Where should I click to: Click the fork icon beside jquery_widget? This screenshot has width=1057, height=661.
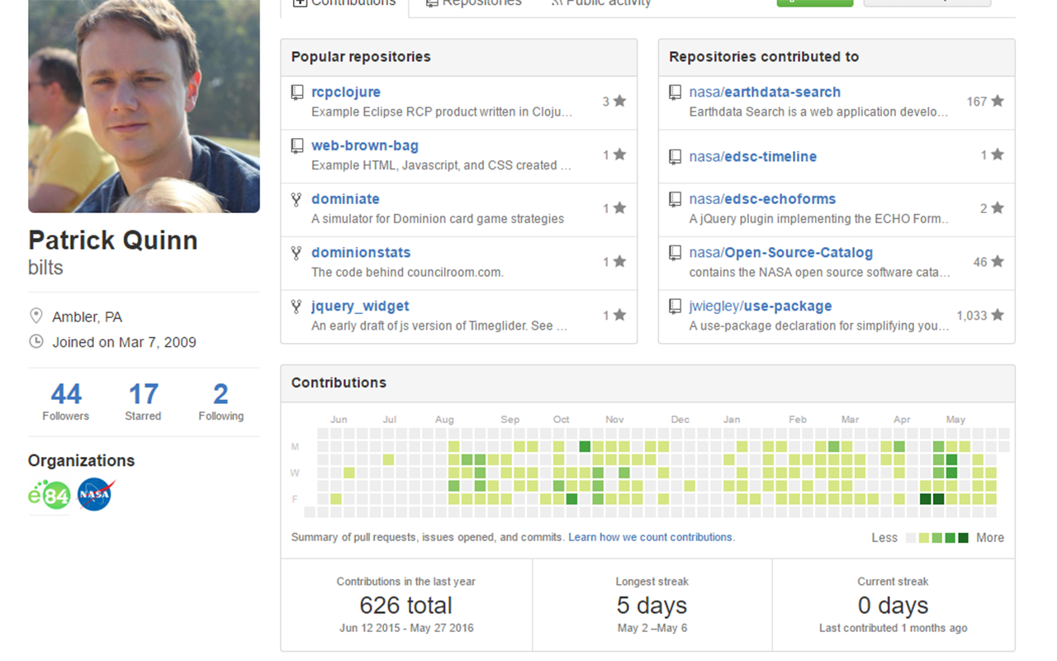pyautogui.click(x=296, y=305)
